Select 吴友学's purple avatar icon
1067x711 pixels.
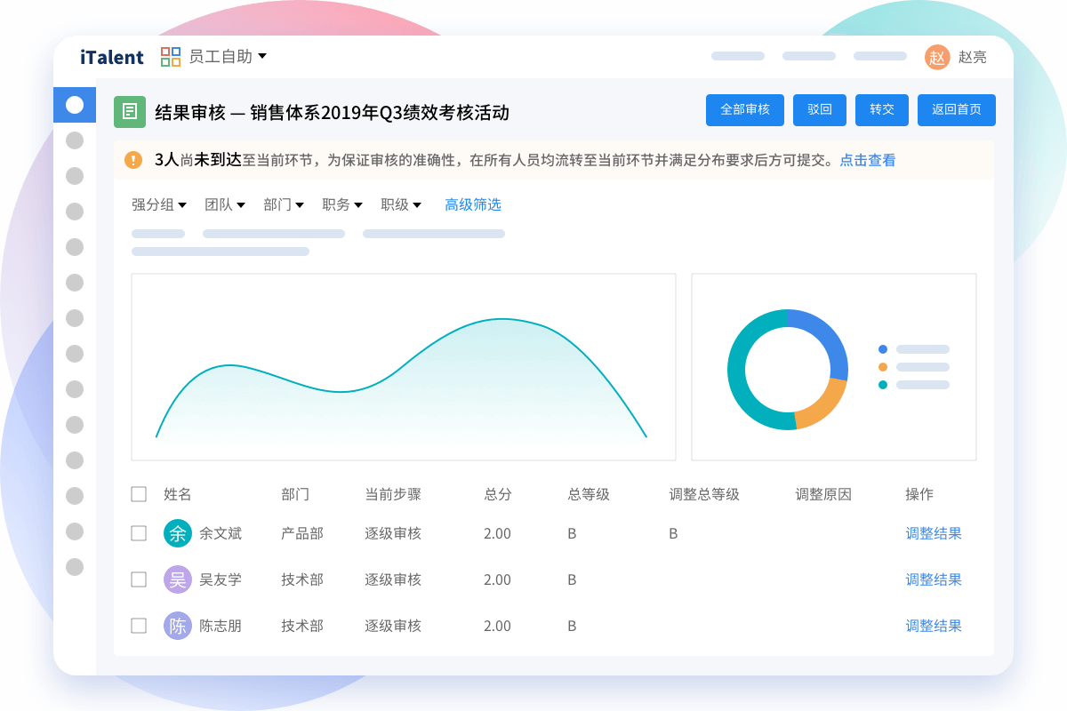click(177, 579)
